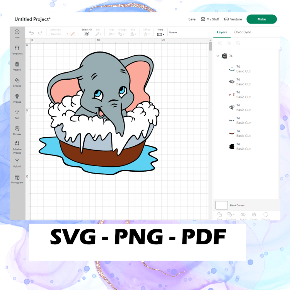Viewport: 290px width, 290px height.
Task: Open the Operation Basic Cut dropdown
Action: coord(60,34)
